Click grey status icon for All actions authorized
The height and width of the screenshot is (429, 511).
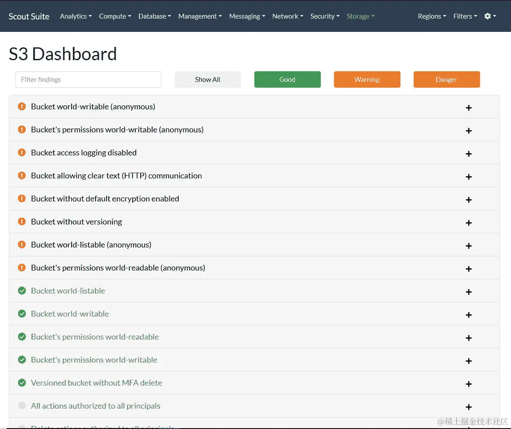(22, 406)
